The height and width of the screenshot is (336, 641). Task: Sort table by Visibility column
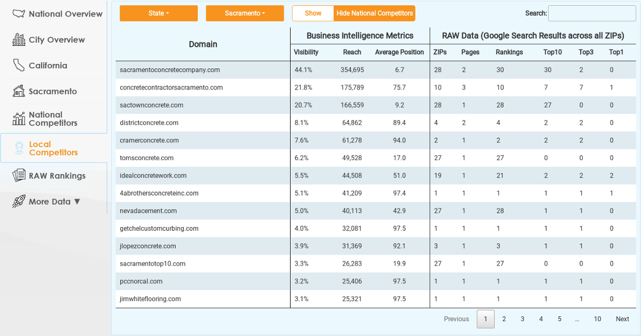(306, 52)
